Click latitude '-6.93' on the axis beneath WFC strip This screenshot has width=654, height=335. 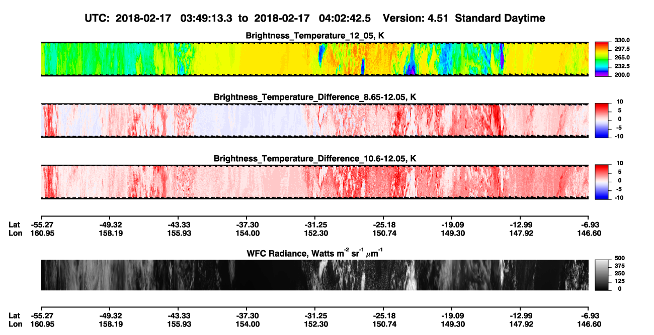pos(590,316)
